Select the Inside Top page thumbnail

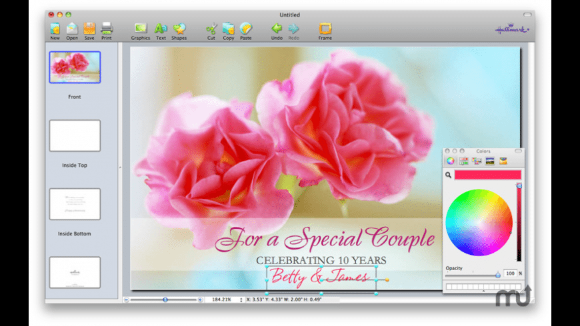(75, 136)
